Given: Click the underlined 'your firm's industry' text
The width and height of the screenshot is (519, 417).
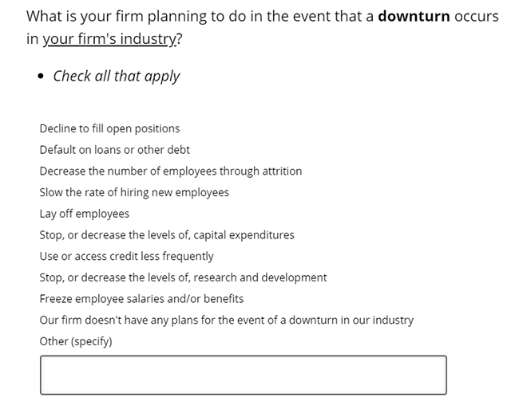Looking at the screenshot, I should 110,39.
